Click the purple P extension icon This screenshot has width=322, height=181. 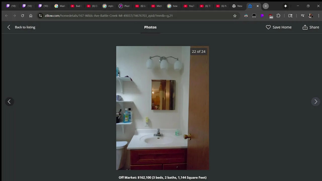click(262, 16)
